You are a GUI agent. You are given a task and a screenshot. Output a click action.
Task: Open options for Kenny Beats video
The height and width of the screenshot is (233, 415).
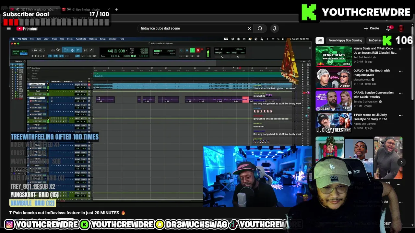[401, 49]
